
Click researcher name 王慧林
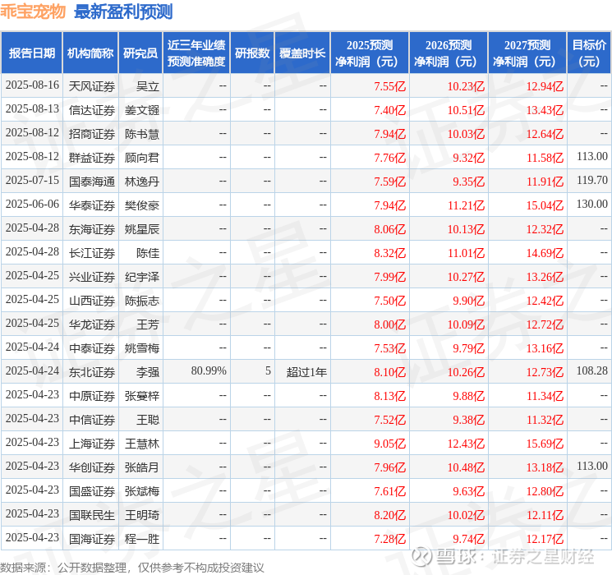tap(141, 444)
